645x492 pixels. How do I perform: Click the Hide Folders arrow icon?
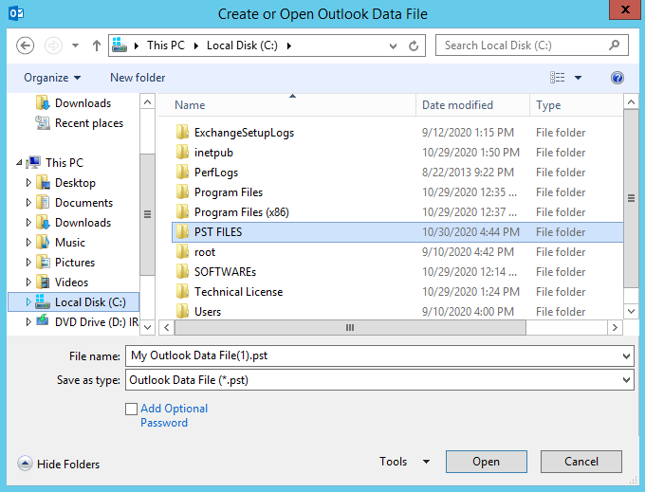25,464
